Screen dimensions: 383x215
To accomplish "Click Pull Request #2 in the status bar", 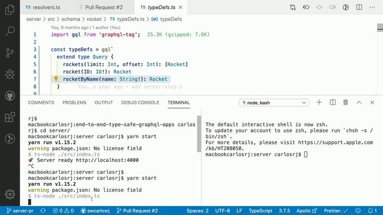I will click(x=137, y=211).
